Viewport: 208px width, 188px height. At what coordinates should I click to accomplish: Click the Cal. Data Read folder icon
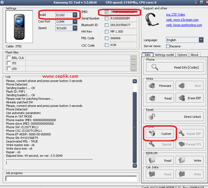point(152,174)
